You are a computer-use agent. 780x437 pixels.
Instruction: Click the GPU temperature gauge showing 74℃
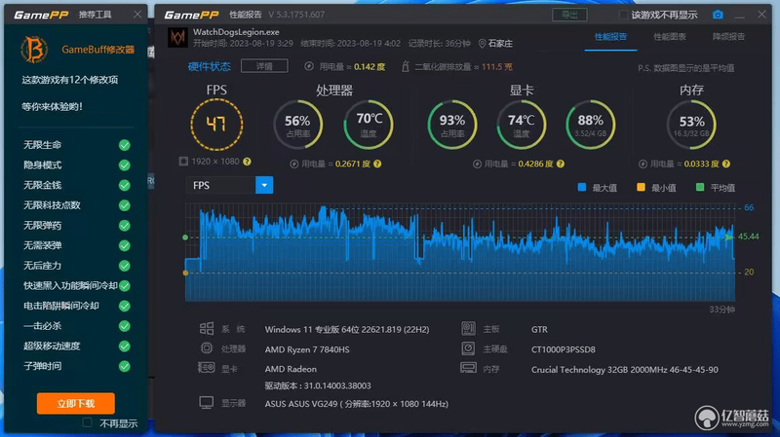tap(521, 125)
